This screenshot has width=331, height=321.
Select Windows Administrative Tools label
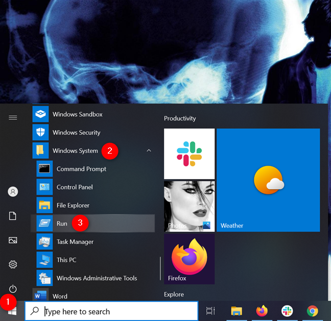(x=97, y=278)
